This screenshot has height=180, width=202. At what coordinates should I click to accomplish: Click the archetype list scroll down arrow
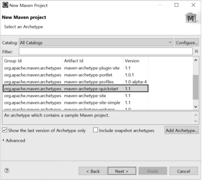pos(196,107)
